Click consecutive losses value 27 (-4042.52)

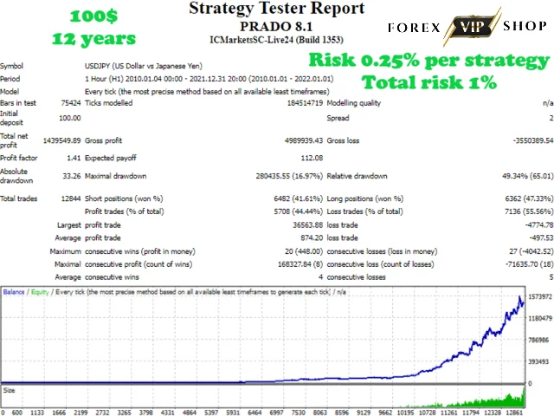531,251
